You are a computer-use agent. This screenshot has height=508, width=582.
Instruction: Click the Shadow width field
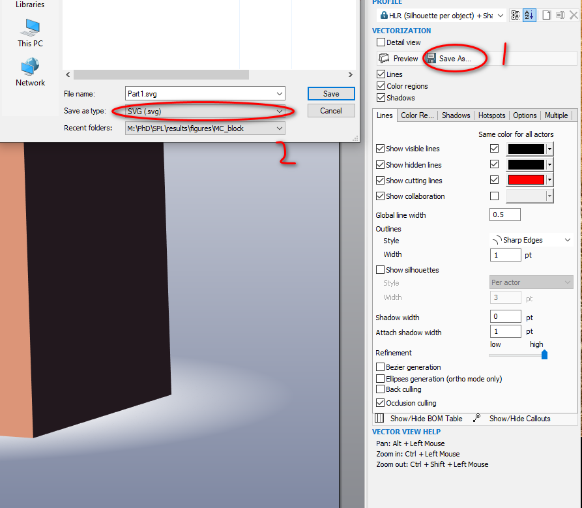point(506,316)
